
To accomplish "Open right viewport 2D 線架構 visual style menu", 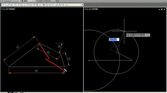I will click(94, 9).
